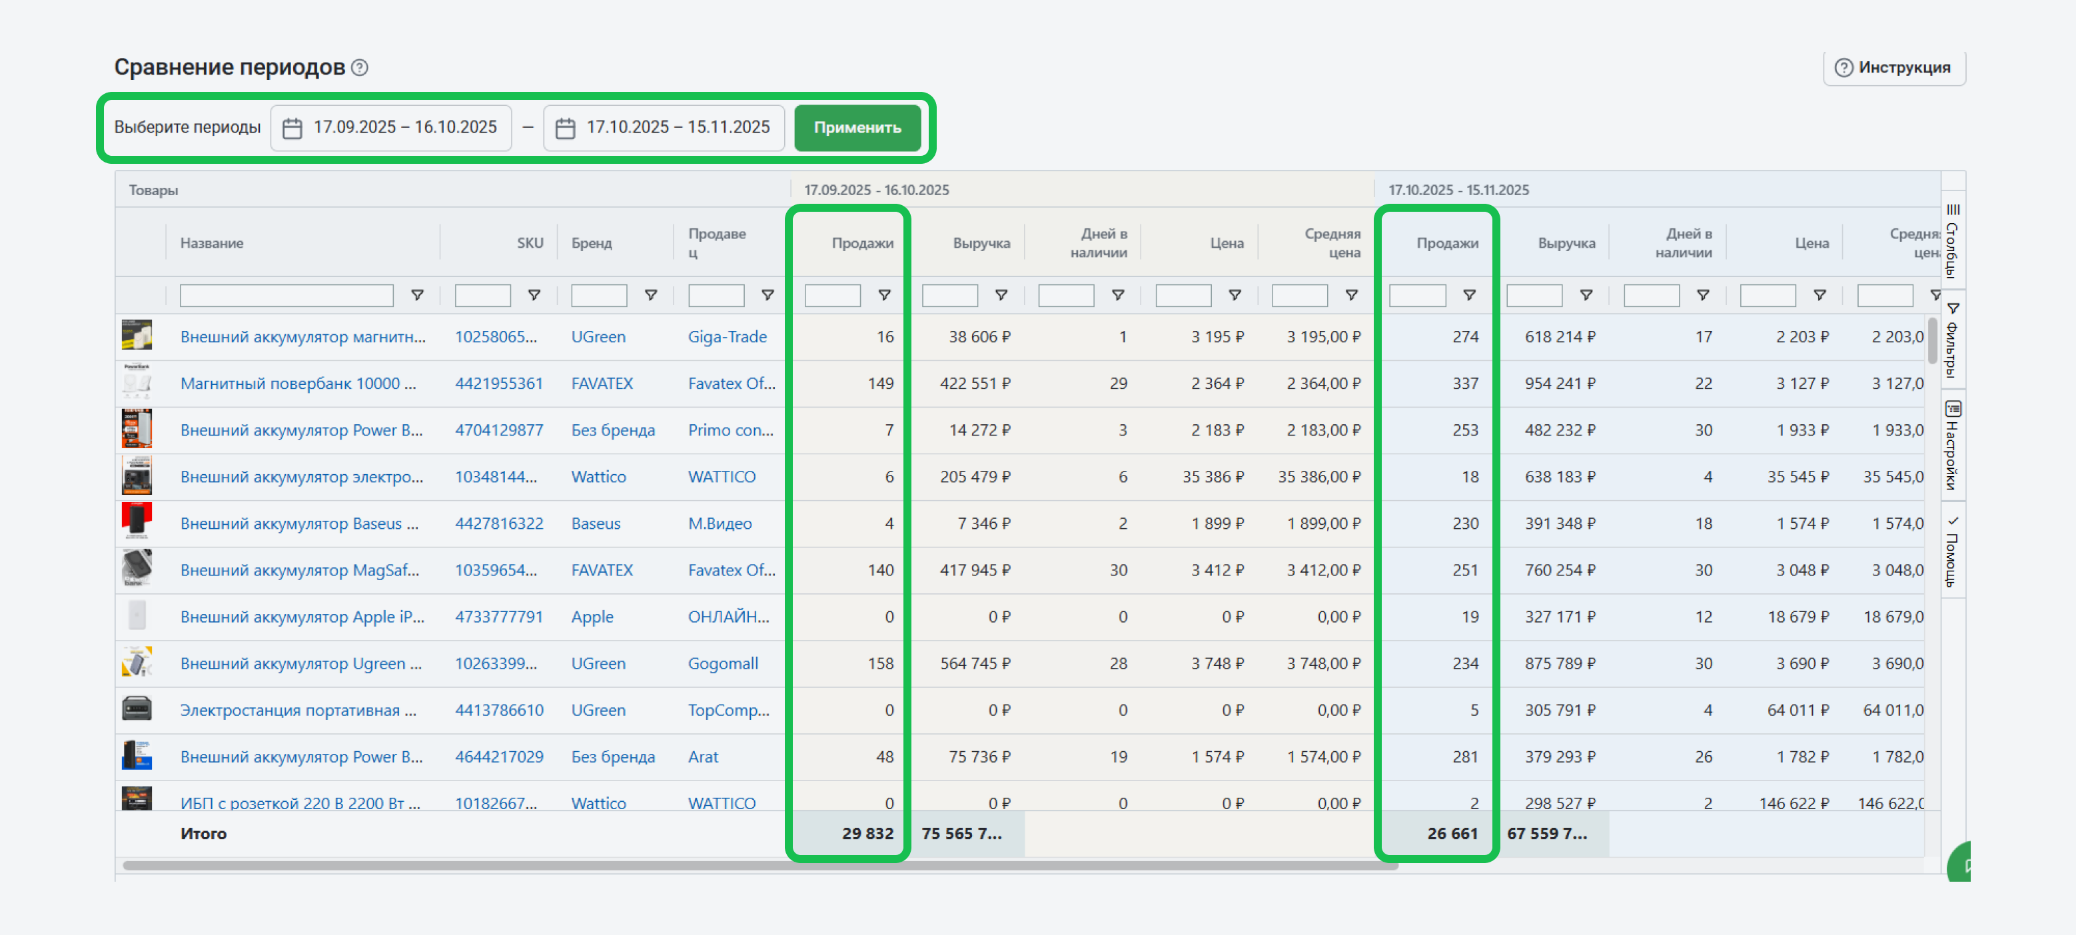Click the filter funnel icon for Бренд column

tap(650, 296)
